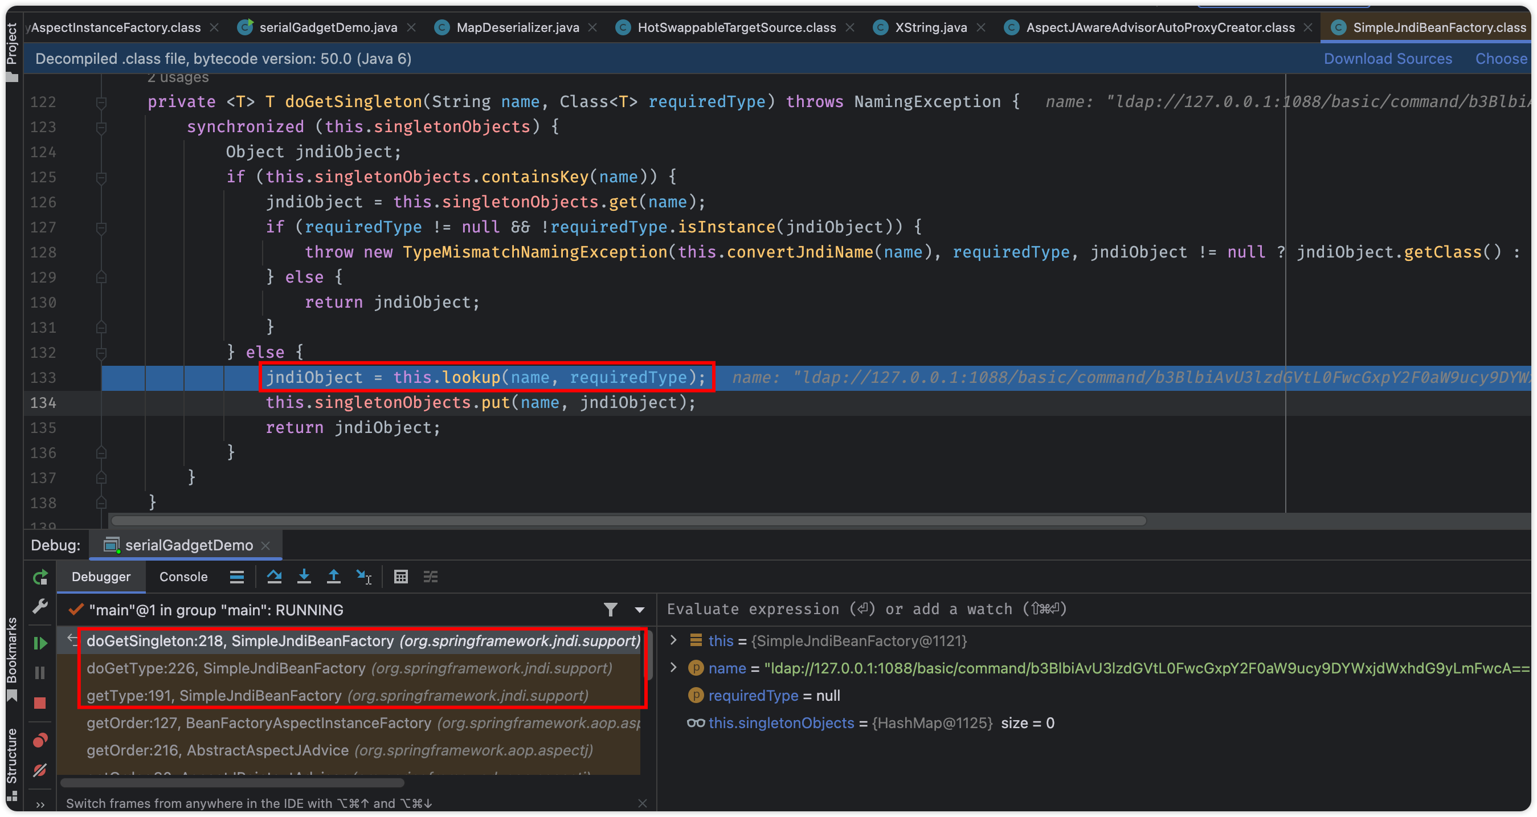Resume program with green play icon
Screen dimensions: 1537x817
pyautogui.click(x=40, y=643)
